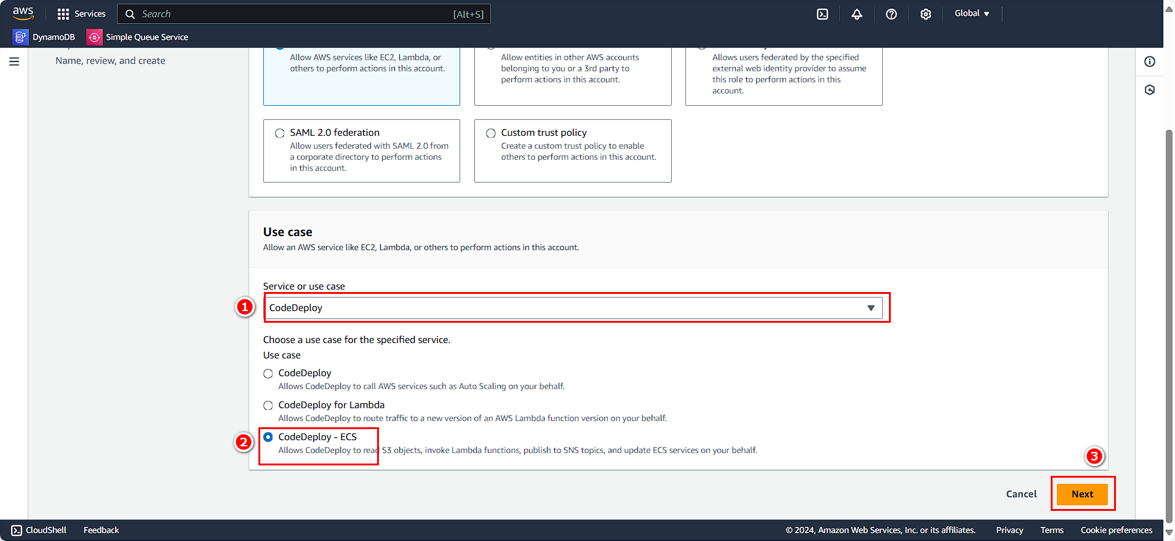Open the Feedback link
Image resolution: width=1175 pixels, height=541 pixels.
tap(102, 530)
